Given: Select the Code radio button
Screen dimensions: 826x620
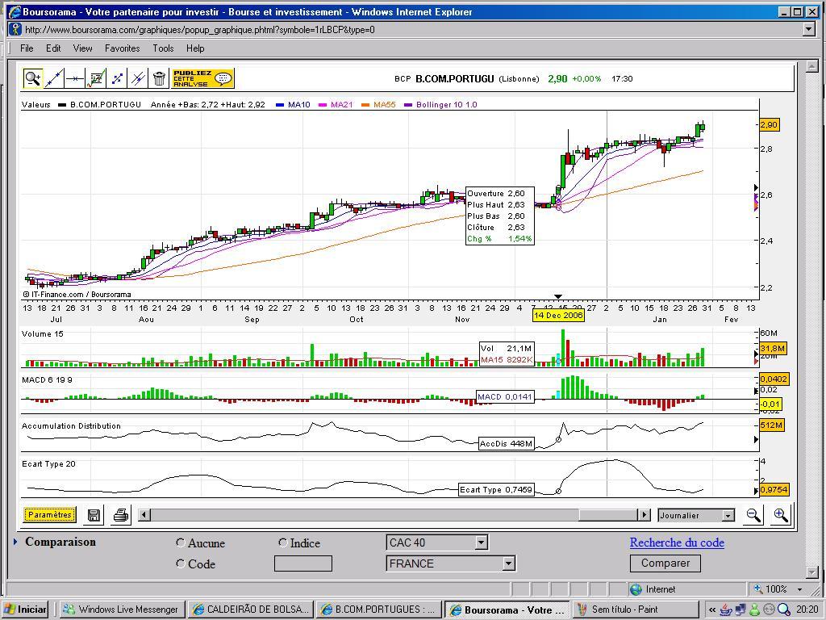Looking at the screenshot, I should pyautogui.click(x=180, y=563).
